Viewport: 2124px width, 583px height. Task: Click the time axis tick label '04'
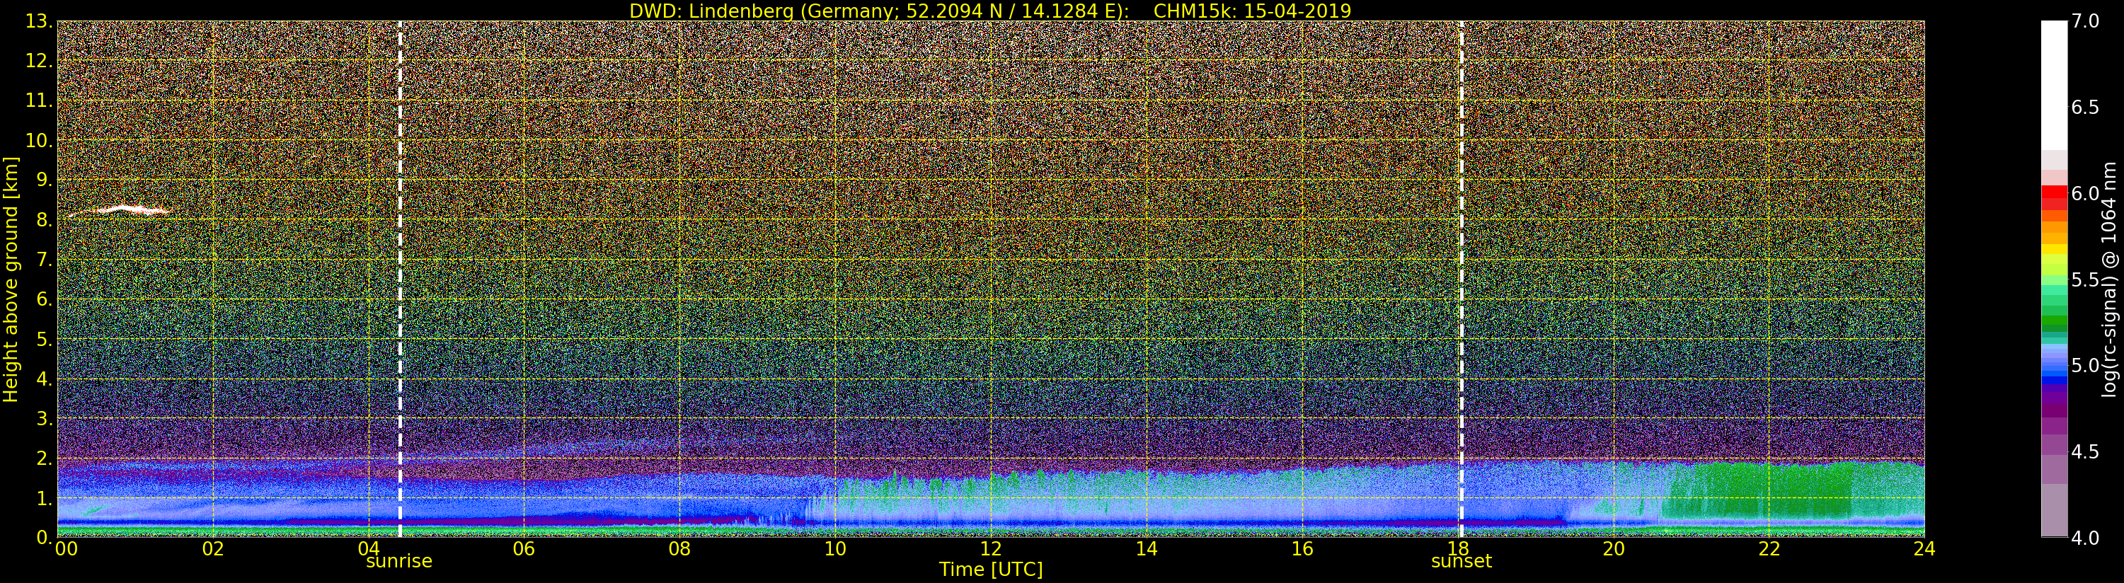[369, 549]
